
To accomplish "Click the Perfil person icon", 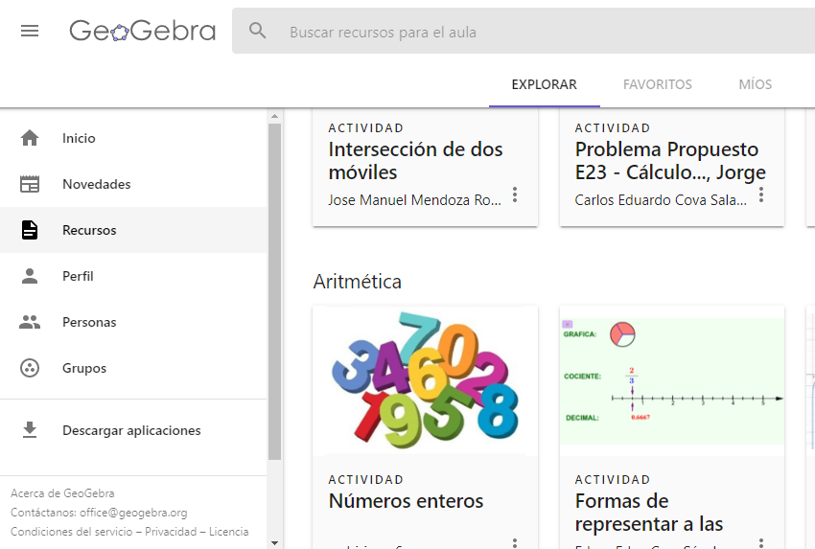I will click(x=30, y=276).
